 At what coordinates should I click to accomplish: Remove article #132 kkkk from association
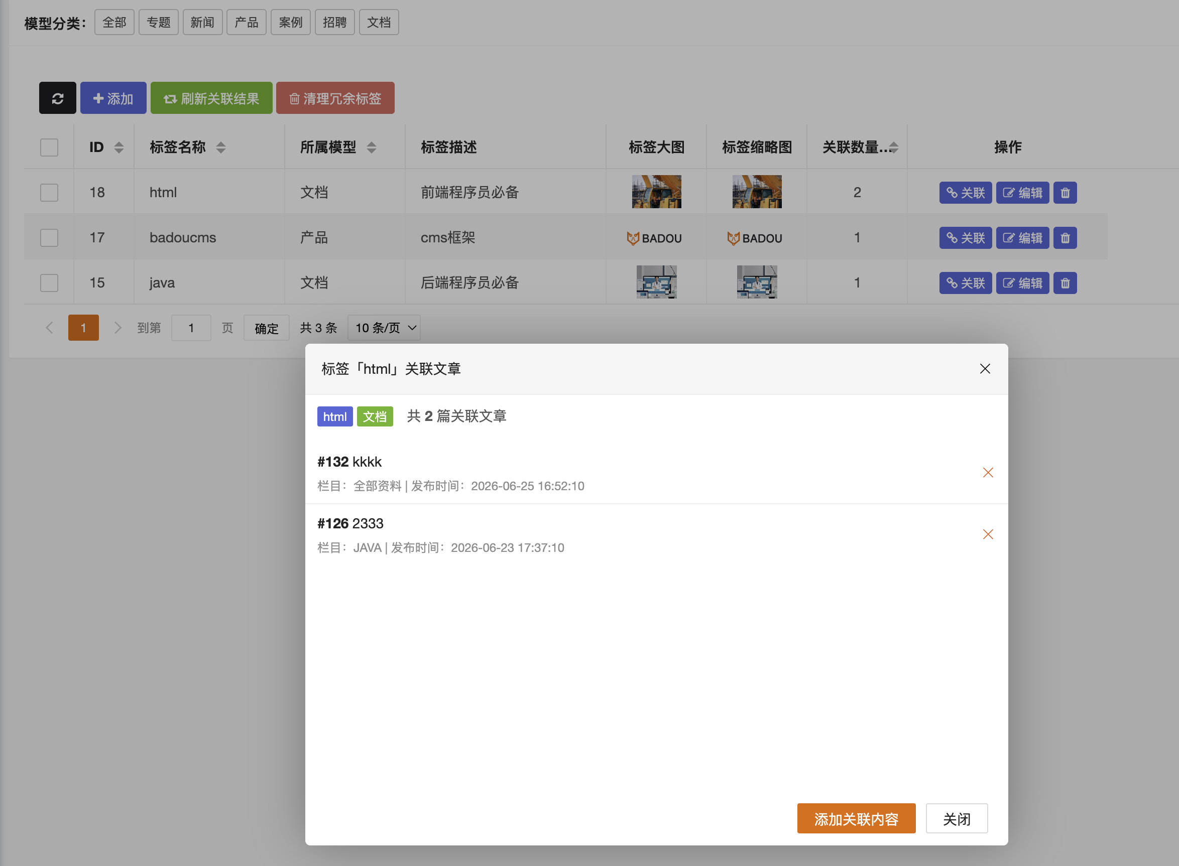pyautogui.click(x=988, y=473)
